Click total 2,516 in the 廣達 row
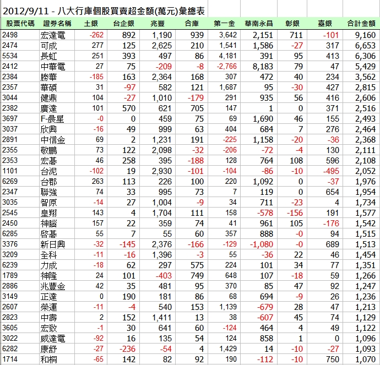Image resolution: width=380 pixels, height=365 pixels. pos(365,108)
